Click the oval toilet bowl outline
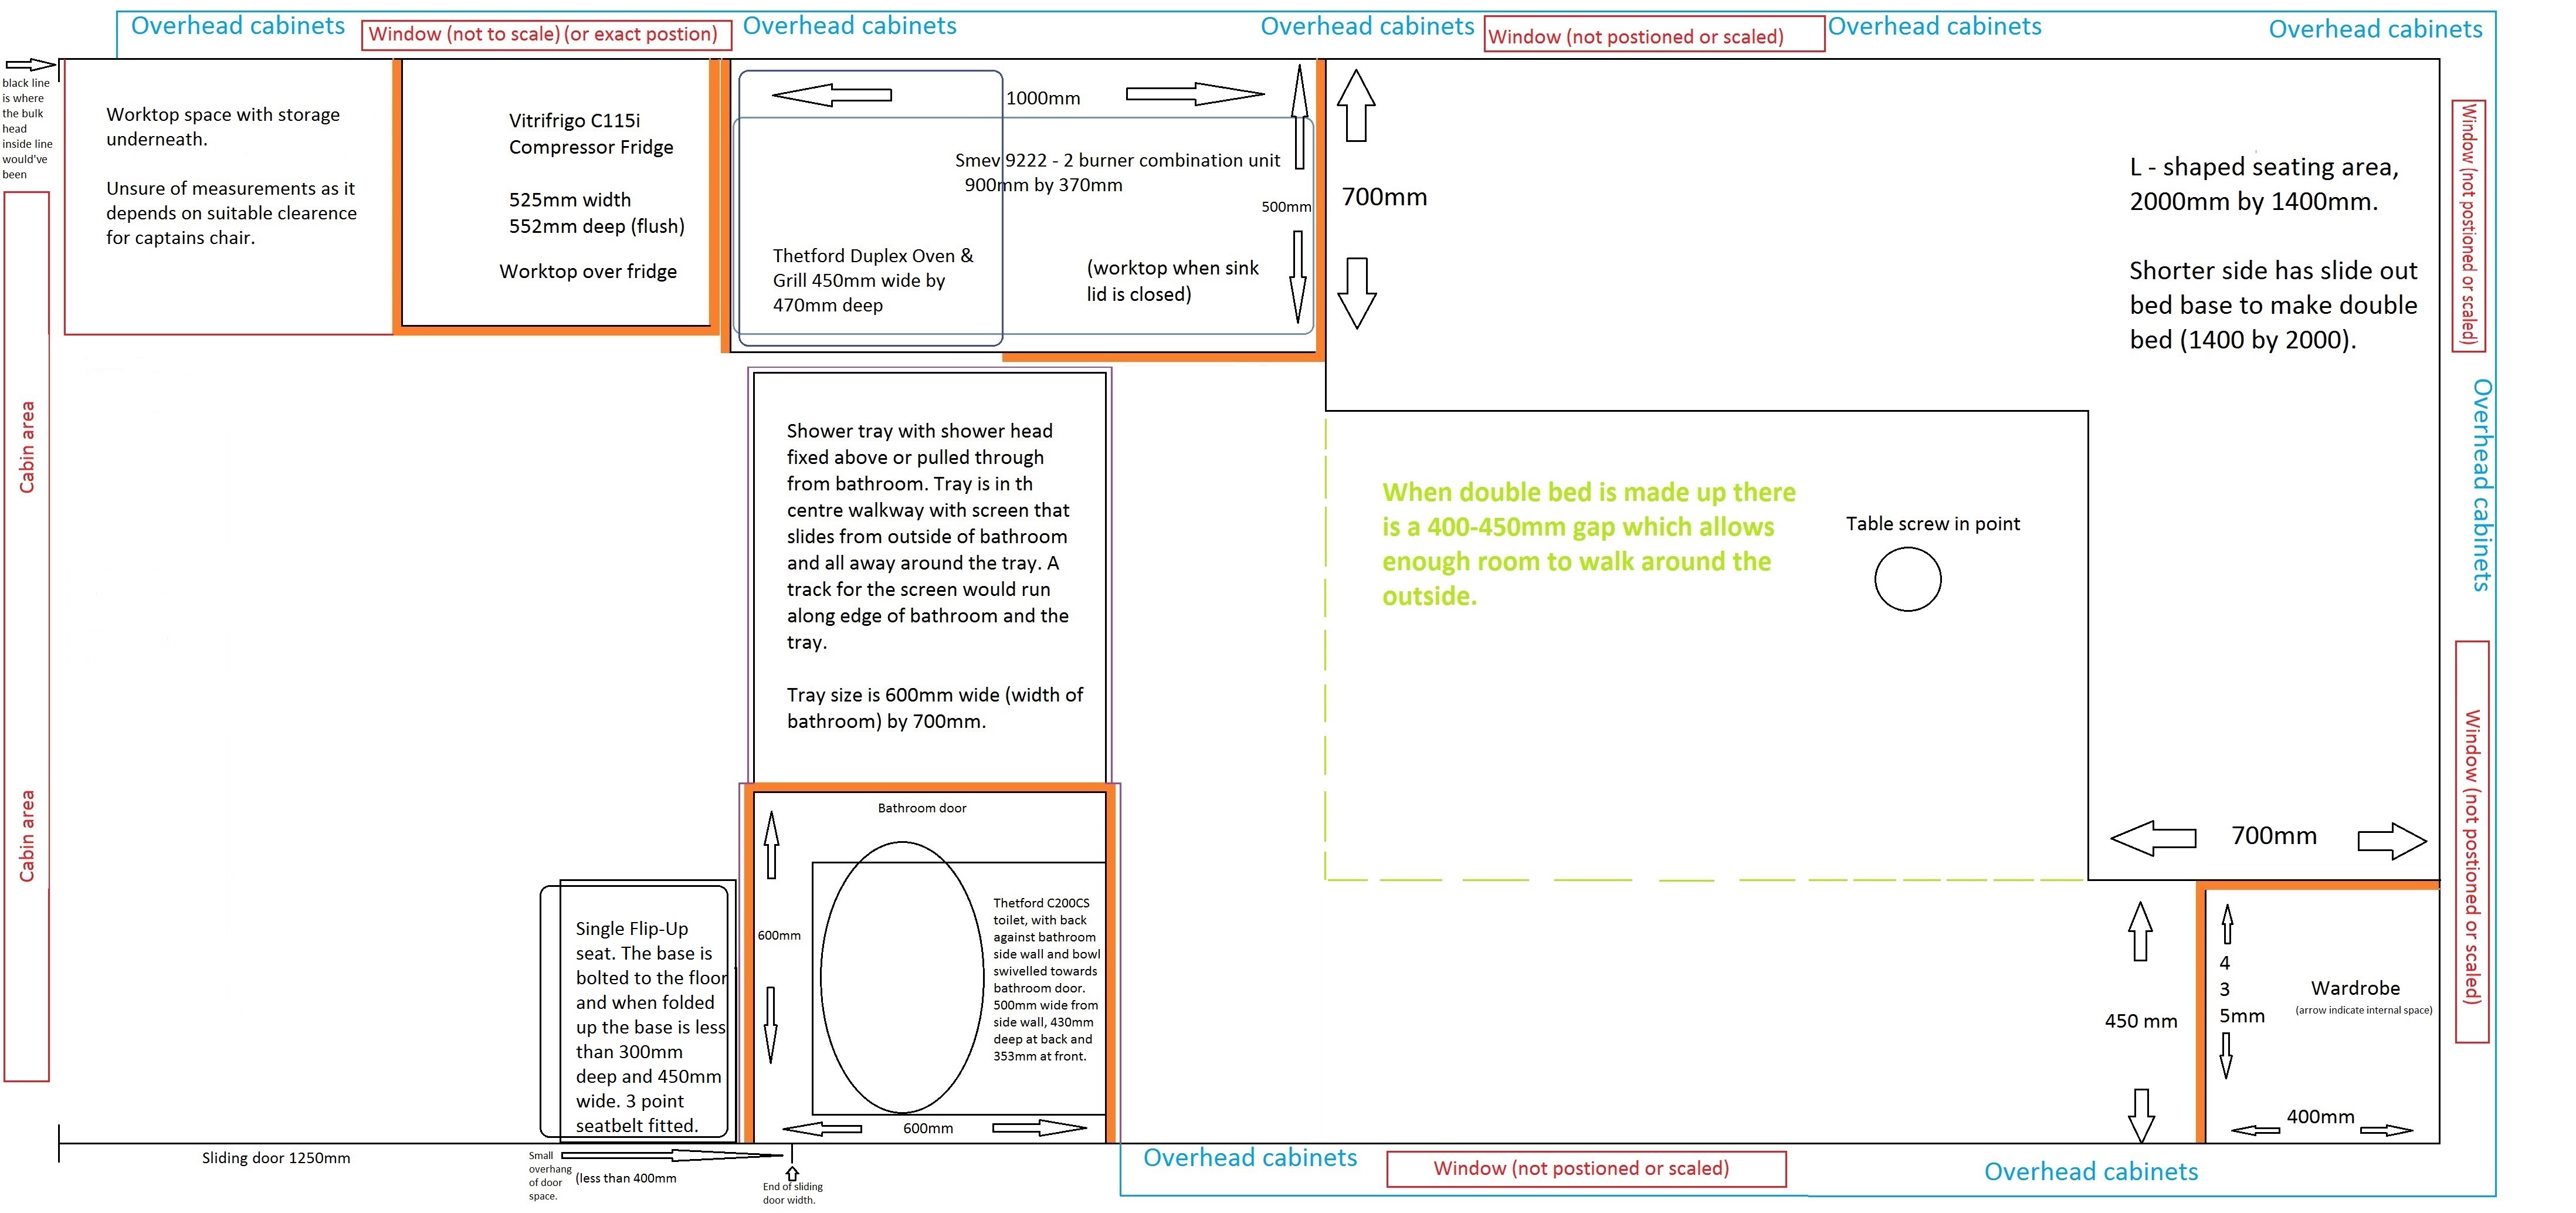The image size is (2576, 1213). [x=902, y=977]
